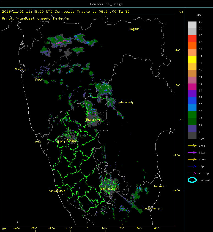Pick the gray 70–65 dBZ swatch
The width and height of the screenshot is (213, 232).
[192, 32]
